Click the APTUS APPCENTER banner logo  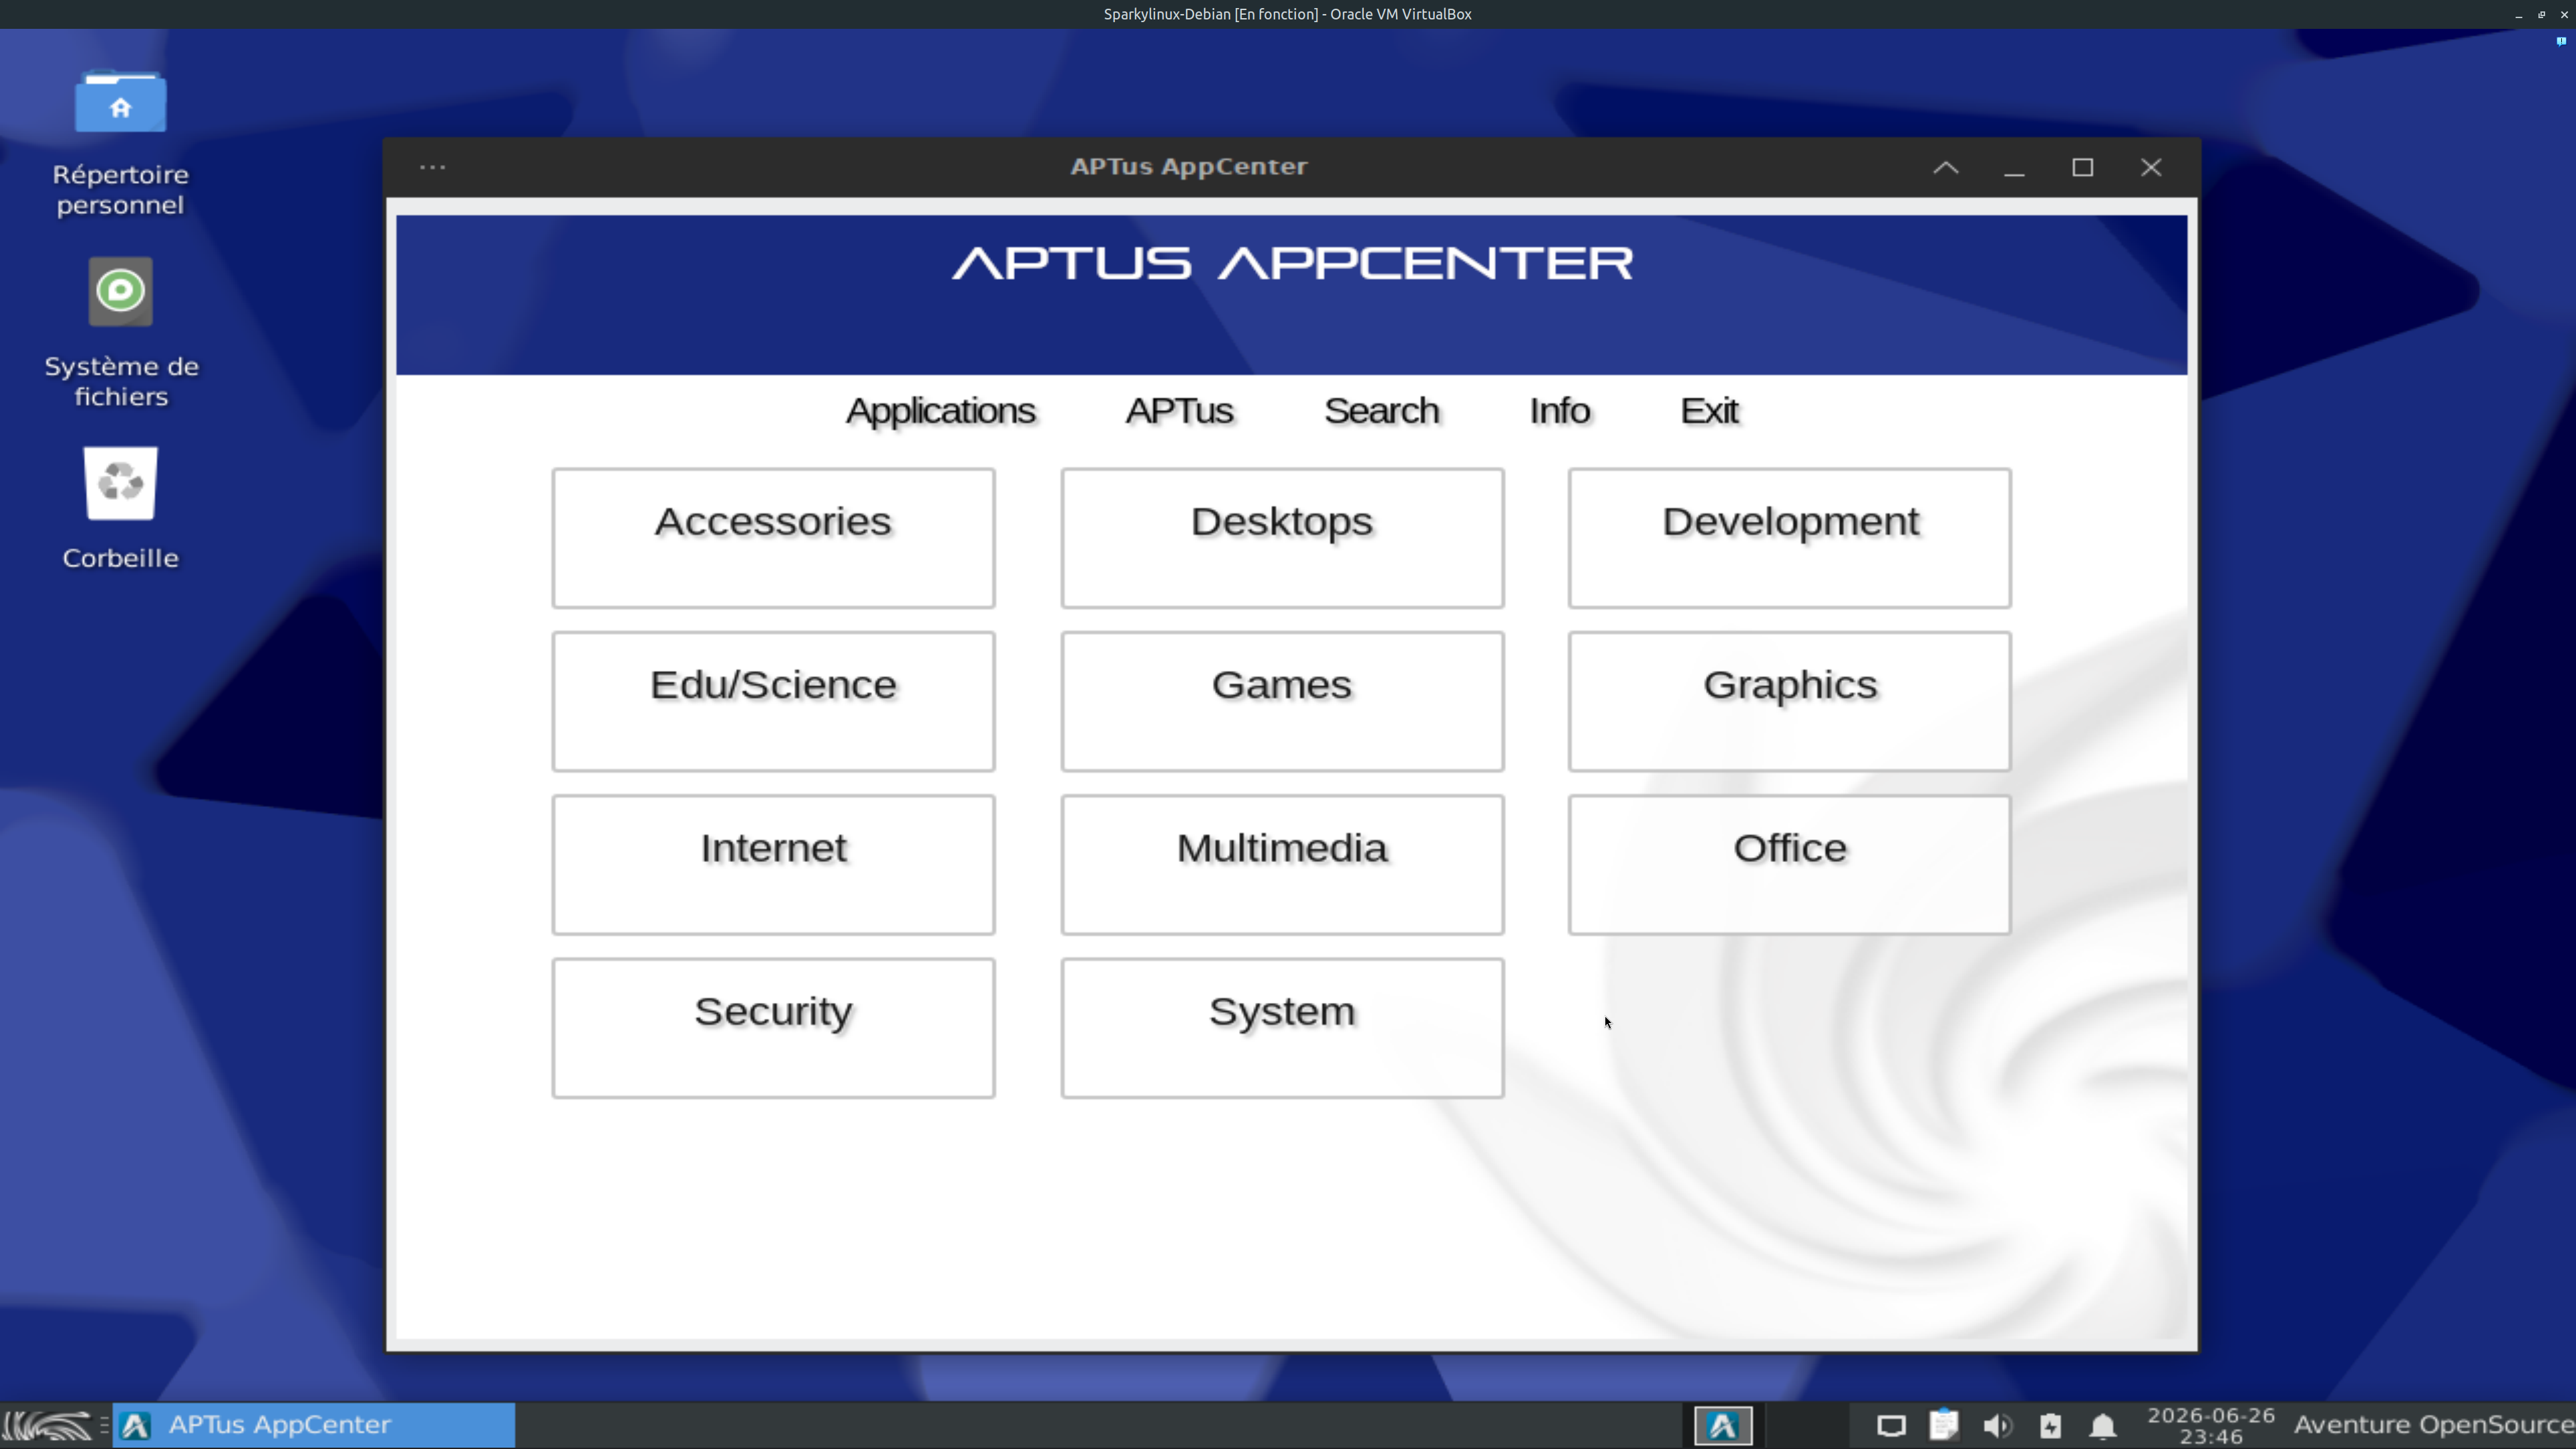tap(1292, 263)
